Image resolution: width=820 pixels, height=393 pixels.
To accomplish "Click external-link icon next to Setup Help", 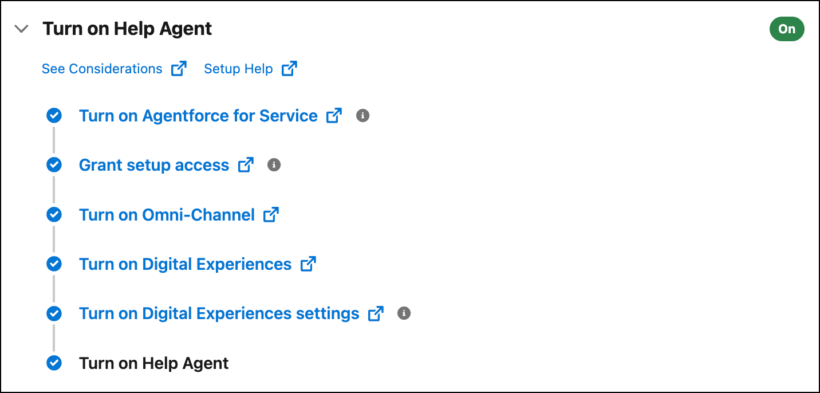I will [289, 69].
